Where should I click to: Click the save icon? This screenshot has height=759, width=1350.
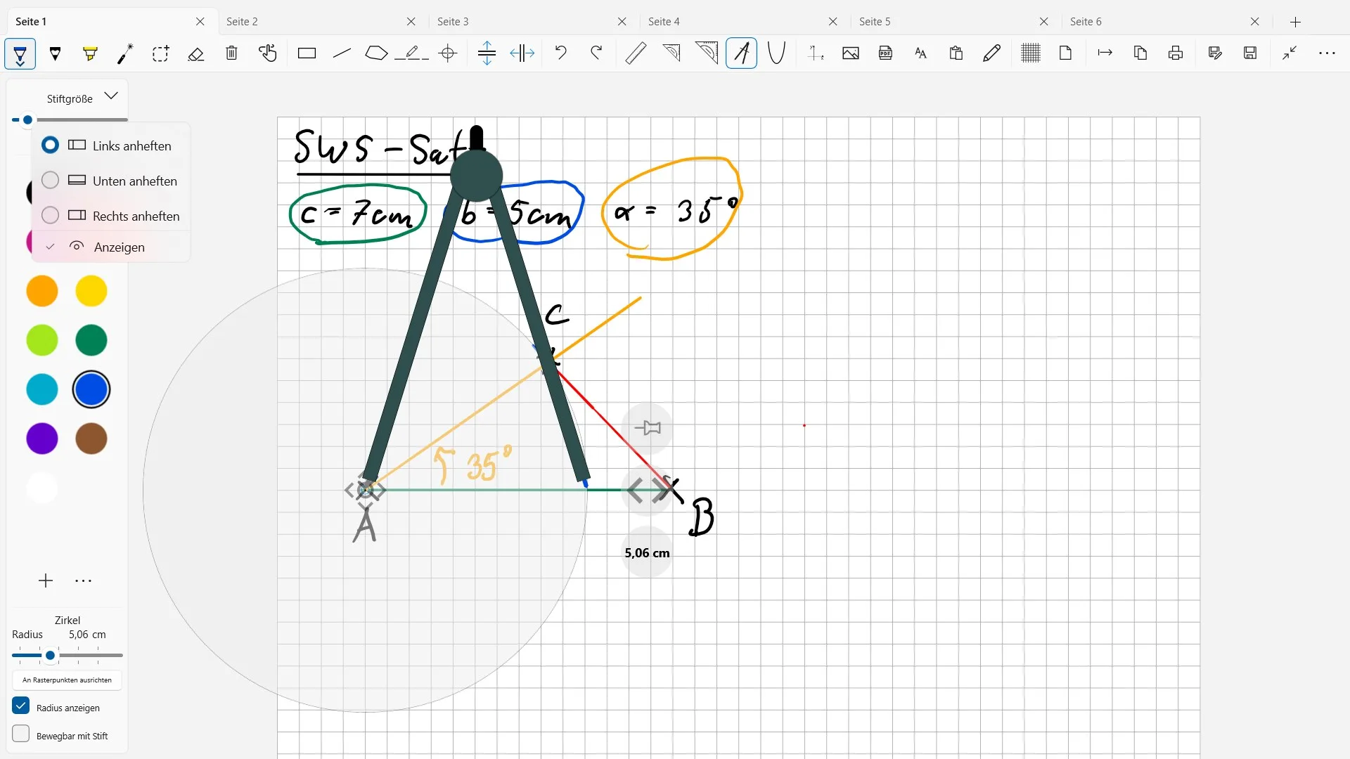1250,53
